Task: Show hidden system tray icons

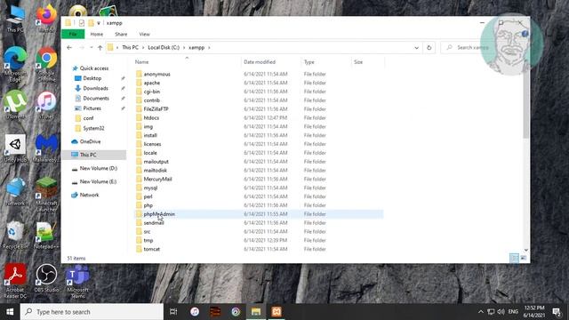Action: [x=481, y=312]
